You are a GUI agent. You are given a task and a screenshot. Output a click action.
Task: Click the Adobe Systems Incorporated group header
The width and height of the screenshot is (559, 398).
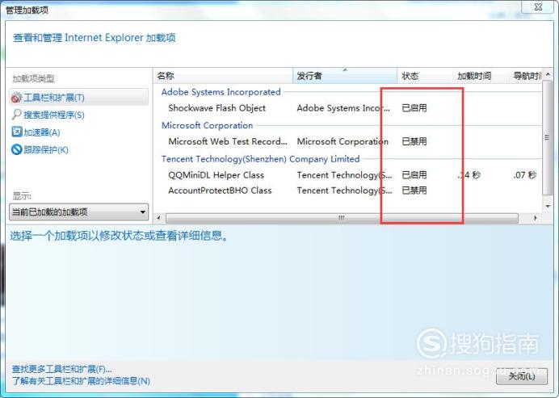[x=221, y=92]
